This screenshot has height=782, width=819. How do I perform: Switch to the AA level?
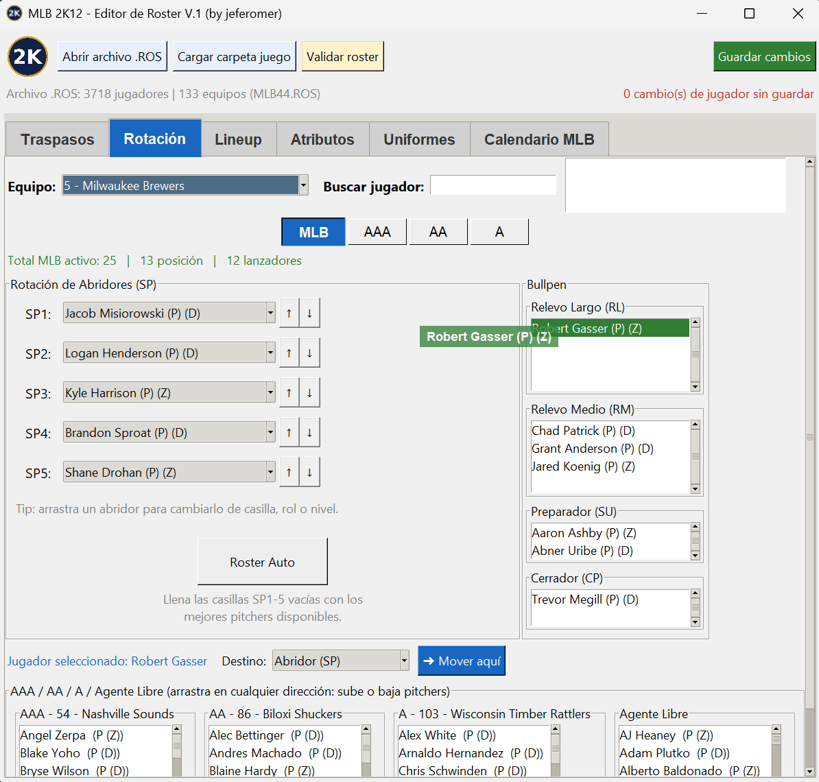tap(438, 232)
